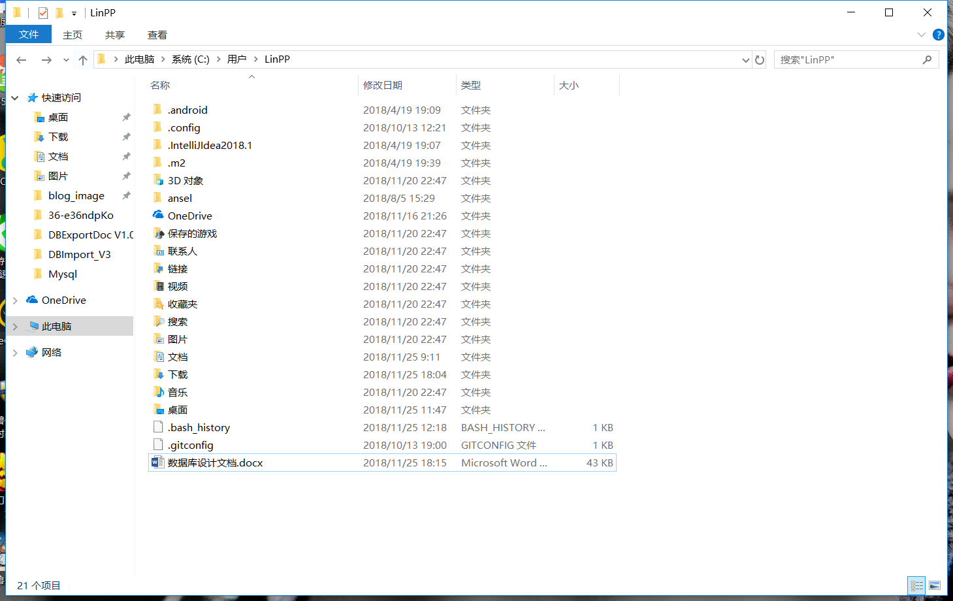Click the Back navigation arrow

[x=22, y=59]
